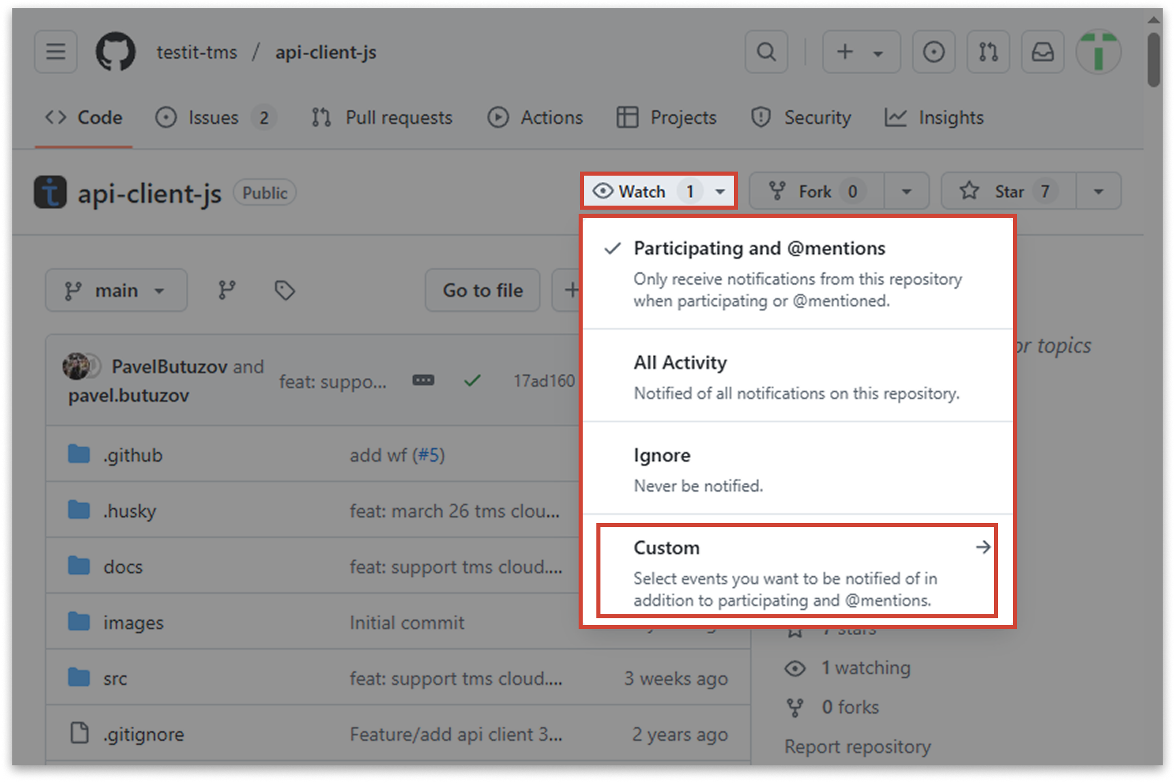View tags via tag icon

(285, 290)
